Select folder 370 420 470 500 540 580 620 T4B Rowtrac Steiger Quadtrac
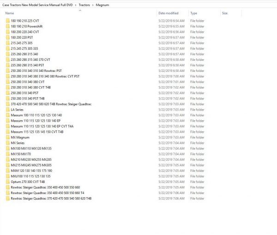The height and width of the screenshot is (235, 277). tap(51, 104)
